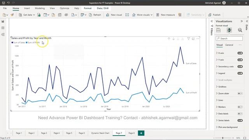Viewport: 249px width, 140px height.
Task: Select the General formatting tab
Action: tap(229, 45)
